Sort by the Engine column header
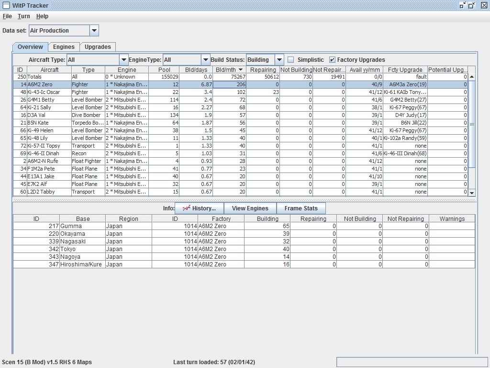Screen dimensions: 490x368 coord(127,70)
